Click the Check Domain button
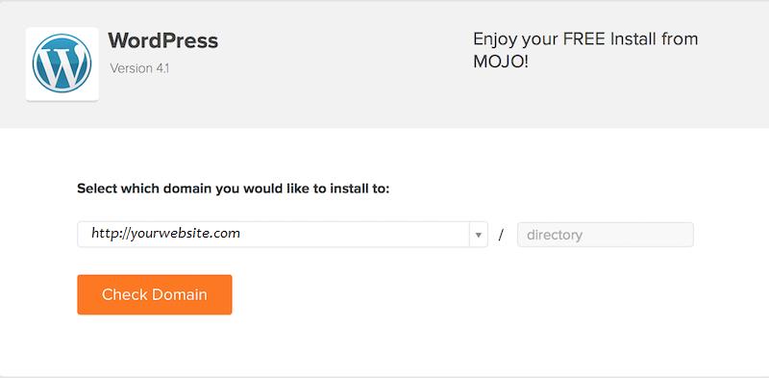The height and width of the screenshot is (378, 769). click(155, 294)
